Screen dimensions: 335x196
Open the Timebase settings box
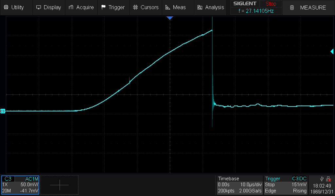pos(239,185)
